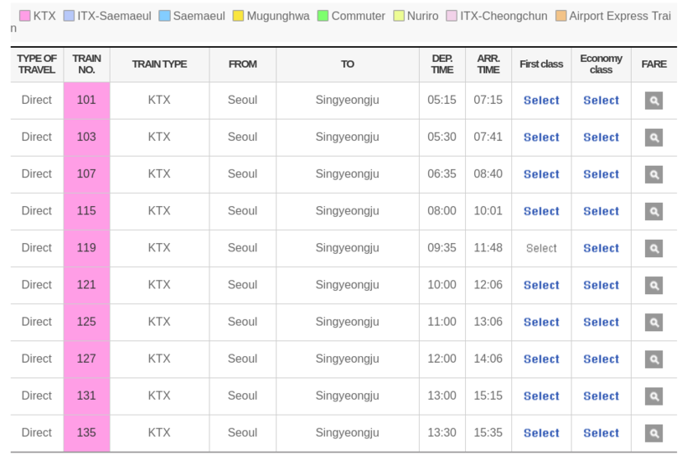Click the DEP. TIME column header

tap(442, 65)
